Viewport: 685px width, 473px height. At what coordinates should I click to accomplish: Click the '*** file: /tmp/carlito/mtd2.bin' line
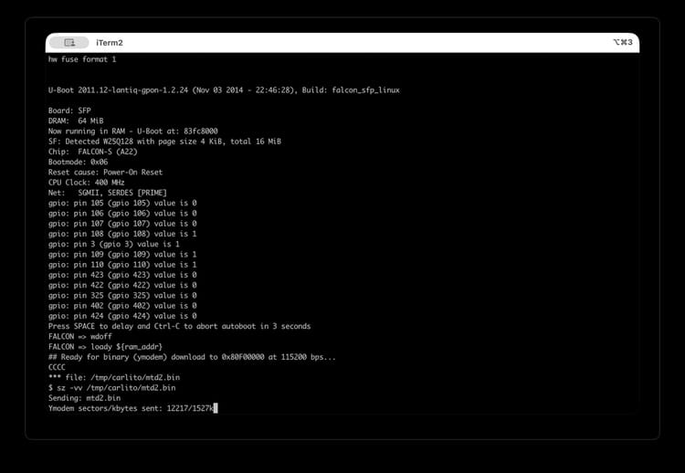[x=113, y=377]
